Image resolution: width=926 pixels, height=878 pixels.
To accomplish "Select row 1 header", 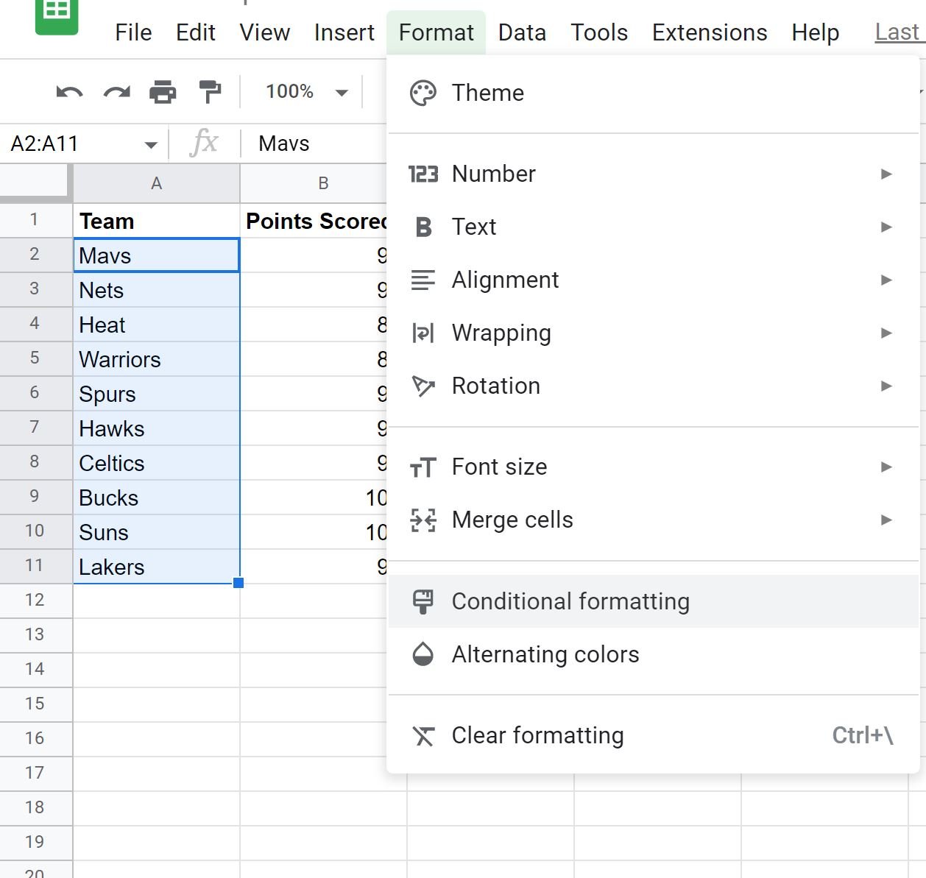I will click(35, 220).
